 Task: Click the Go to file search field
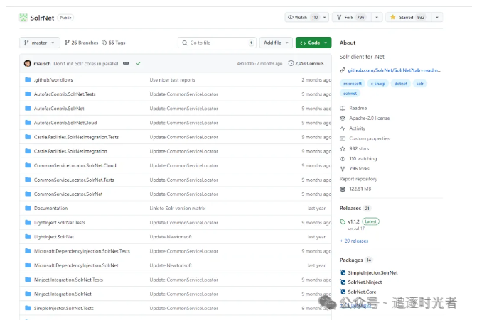(217, 43)
